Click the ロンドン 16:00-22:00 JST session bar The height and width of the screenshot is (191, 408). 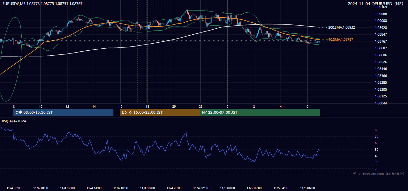click(160, 112)
